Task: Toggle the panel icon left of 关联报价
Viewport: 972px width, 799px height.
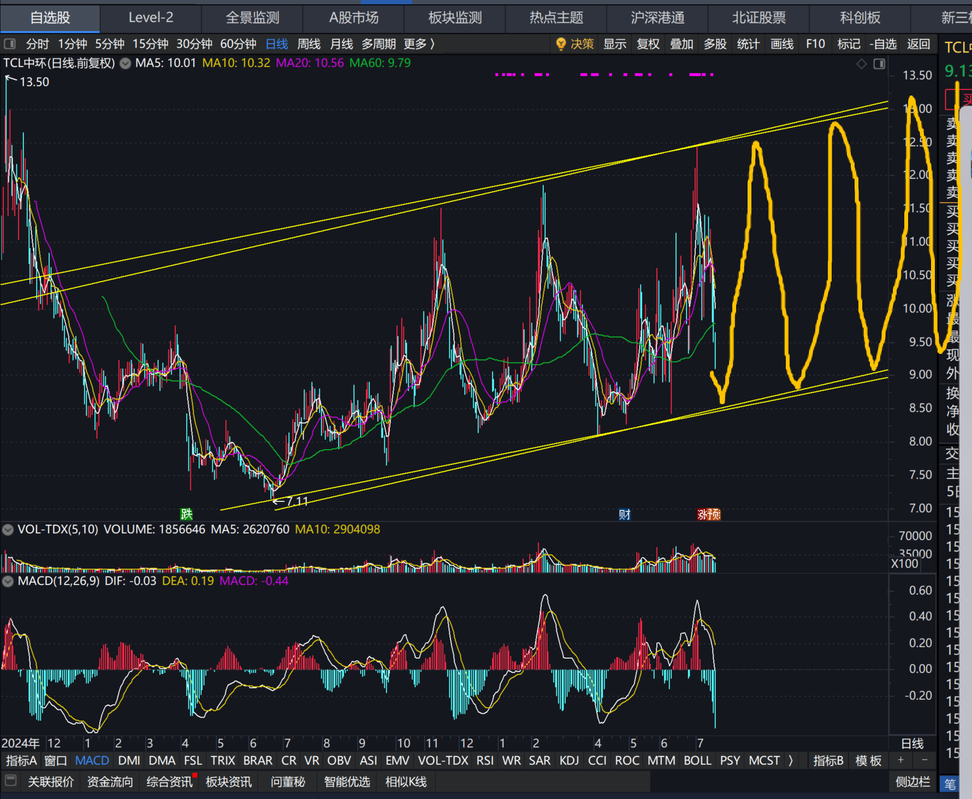Action: point(11,781)
